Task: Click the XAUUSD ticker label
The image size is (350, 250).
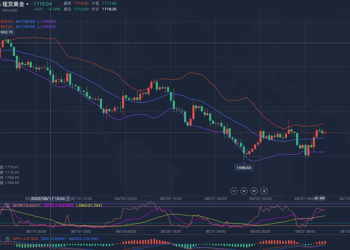Action: [x=10, y=10]
